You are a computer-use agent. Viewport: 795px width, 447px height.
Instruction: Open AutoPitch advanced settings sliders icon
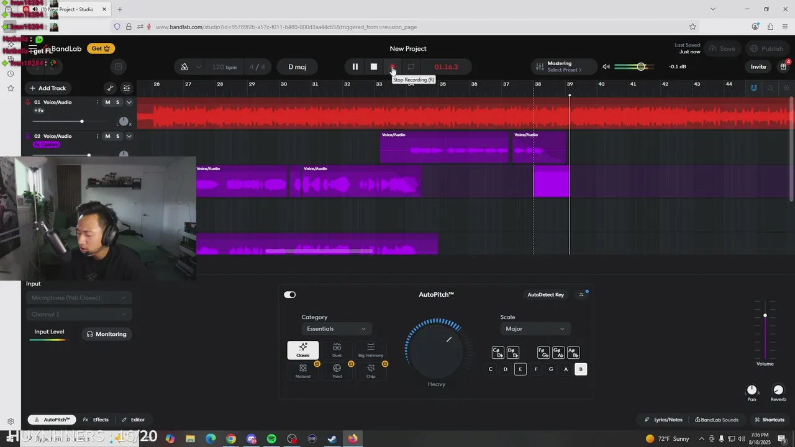tap(581, 295)
